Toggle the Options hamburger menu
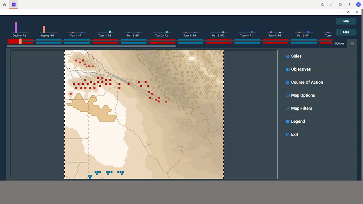The width and height of the screenshot is (363, 204). (352, 44)
